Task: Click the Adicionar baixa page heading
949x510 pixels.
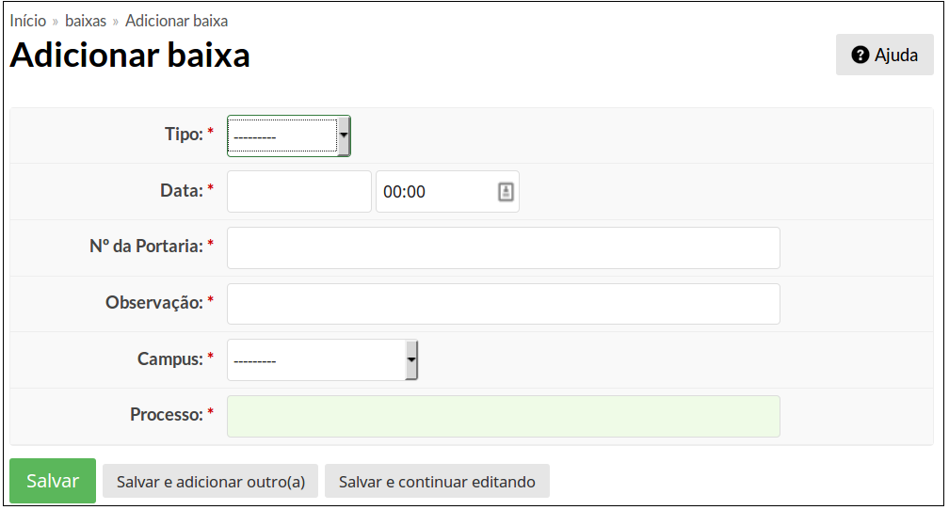Action: click(130, 56)
